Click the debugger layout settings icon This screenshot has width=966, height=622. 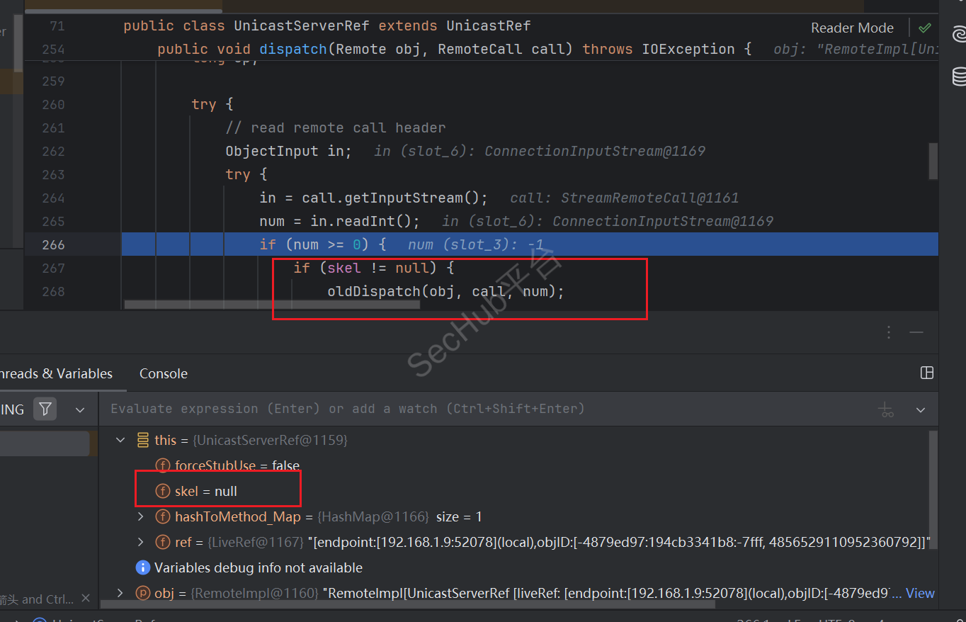[x=926, y=373]
